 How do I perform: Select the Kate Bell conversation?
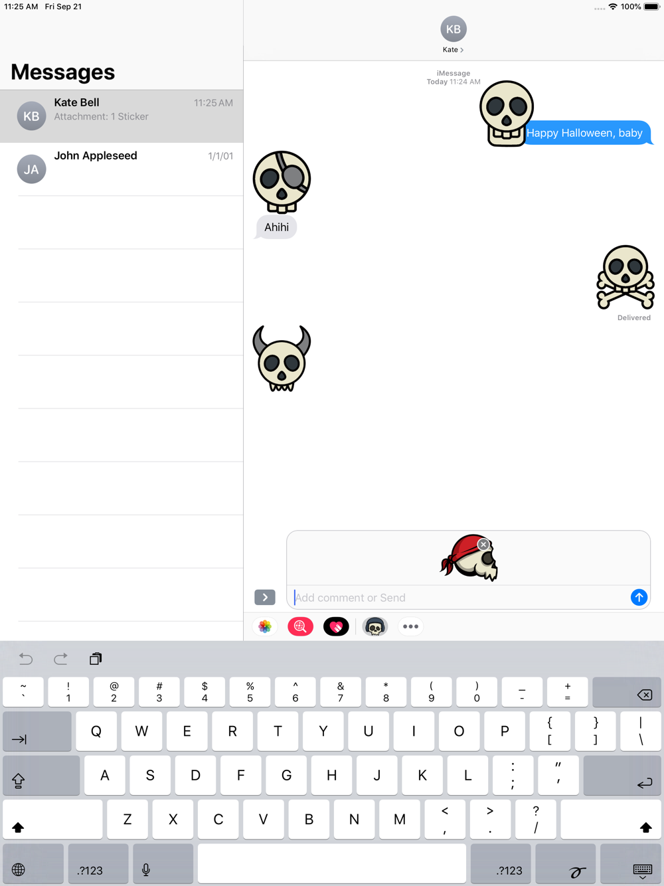(122, 116)
